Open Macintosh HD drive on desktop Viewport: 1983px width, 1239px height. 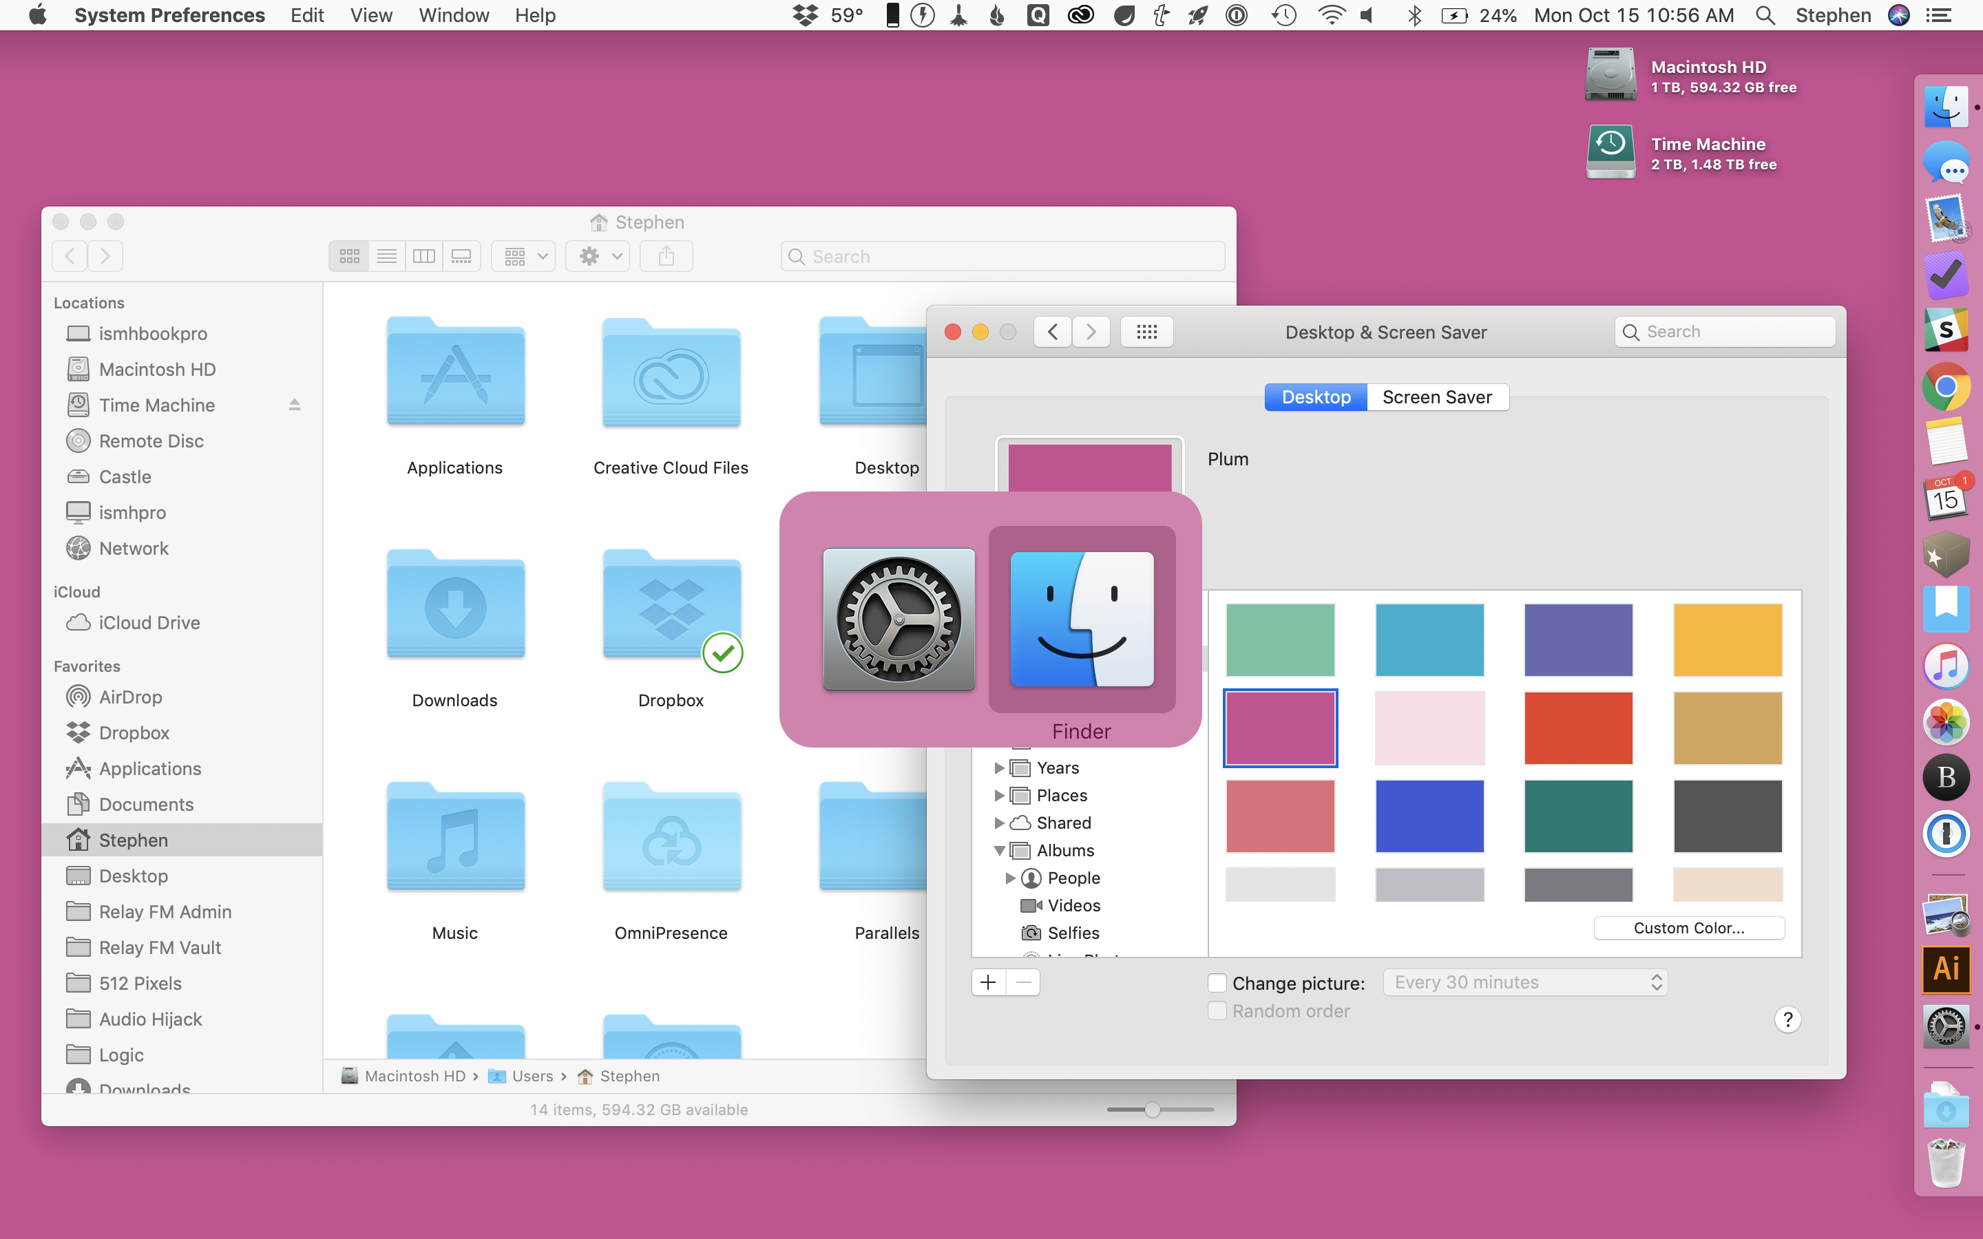[1610, 74]
